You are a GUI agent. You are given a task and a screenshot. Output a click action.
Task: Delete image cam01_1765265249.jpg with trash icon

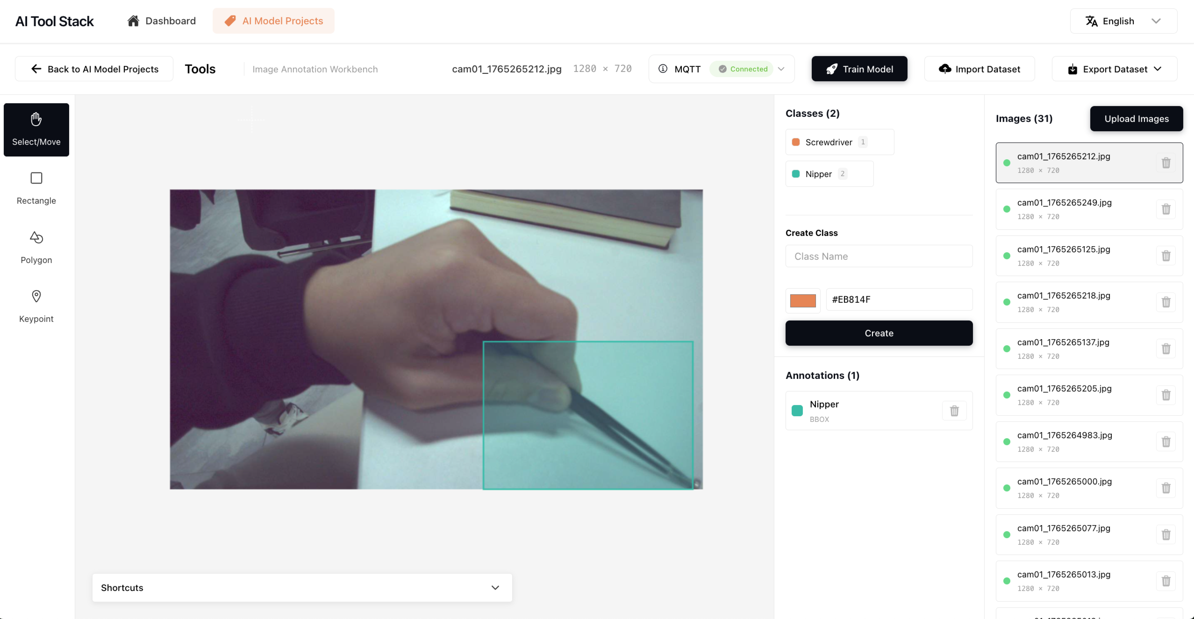1165,209
